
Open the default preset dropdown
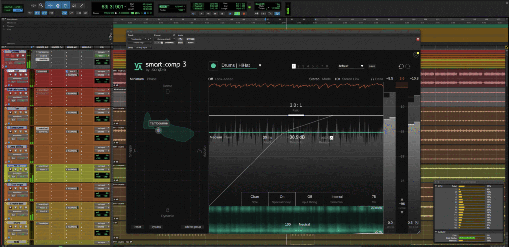(351, 66)
